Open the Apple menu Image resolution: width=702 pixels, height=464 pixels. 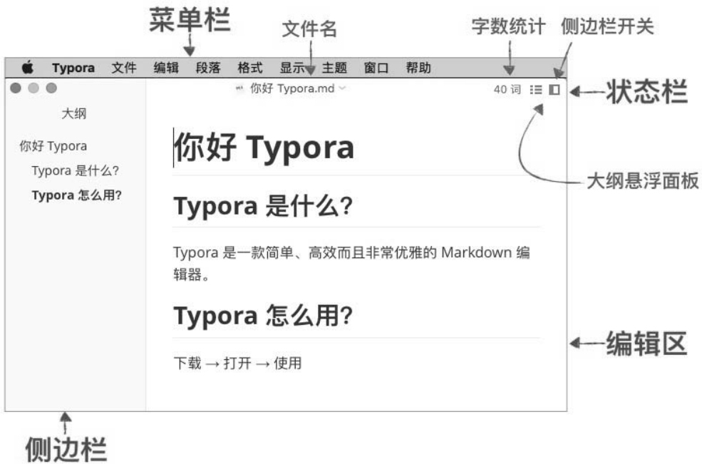[28, 68]
